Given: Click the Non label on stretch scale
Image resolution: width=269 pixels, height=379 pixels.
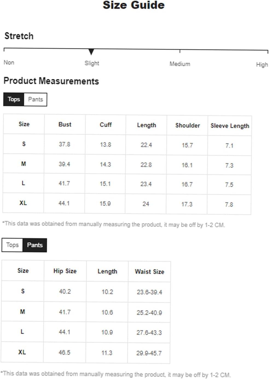Looking at the screenshot, I should (9, 63).
